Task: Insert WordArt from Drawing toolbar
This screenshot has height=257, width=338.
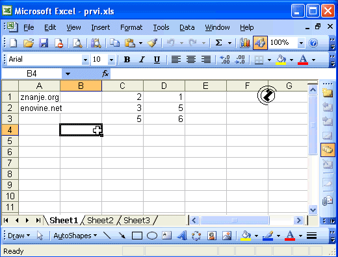Action: point(182,236)
